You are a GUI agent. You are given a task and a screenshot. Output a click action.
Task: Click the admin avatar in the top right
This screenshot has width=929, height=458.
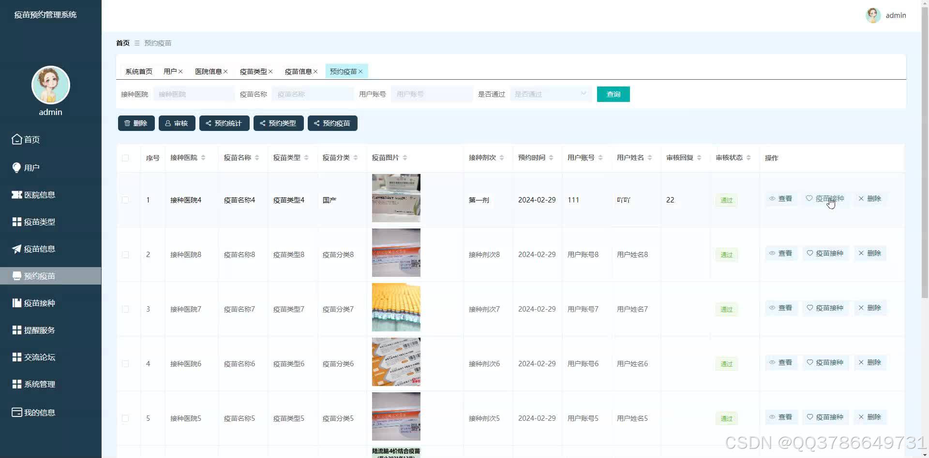(x=873, y=15)
